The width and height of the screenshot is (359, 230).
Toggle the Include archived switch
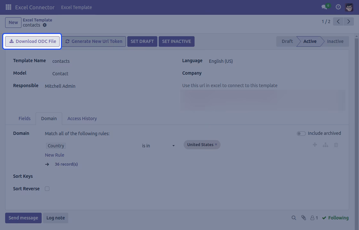(301, 134)
